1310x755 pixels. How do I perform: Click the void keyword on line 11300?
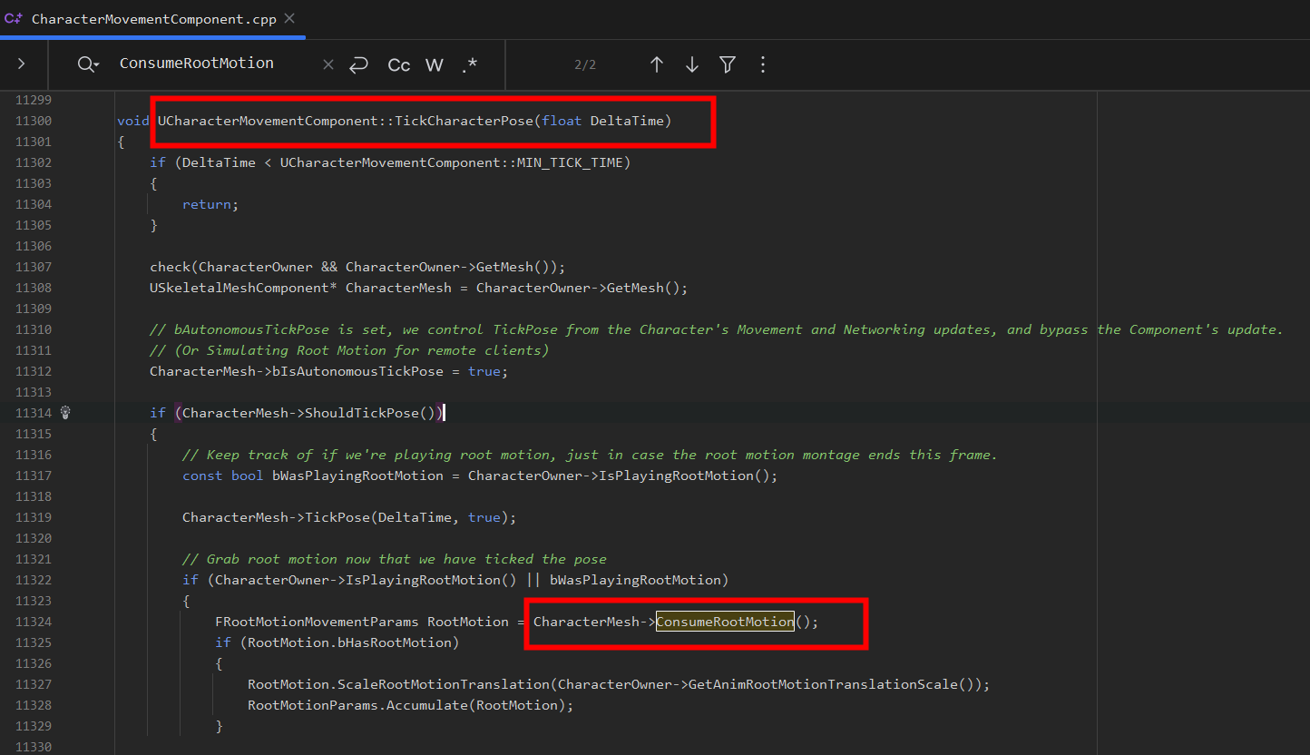click(x=133, y=121)
